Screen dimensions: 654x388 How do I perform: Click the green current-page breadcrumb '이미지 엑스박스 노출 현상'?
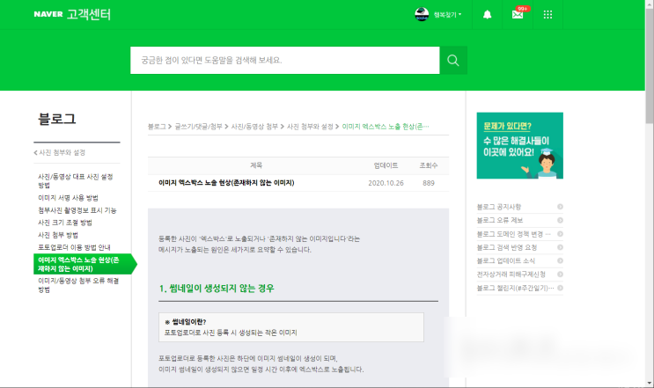386,127
